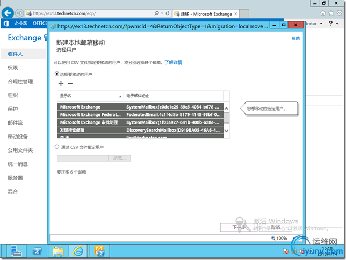Open the help question mark menu
Viewport: 346px width, 260px height.
pyautogui.click(x=330, y=23)
